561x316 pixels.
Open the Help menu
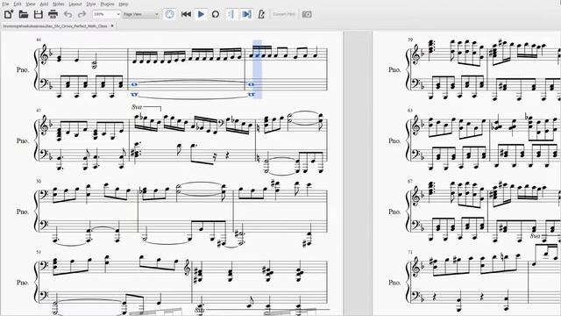124,4
